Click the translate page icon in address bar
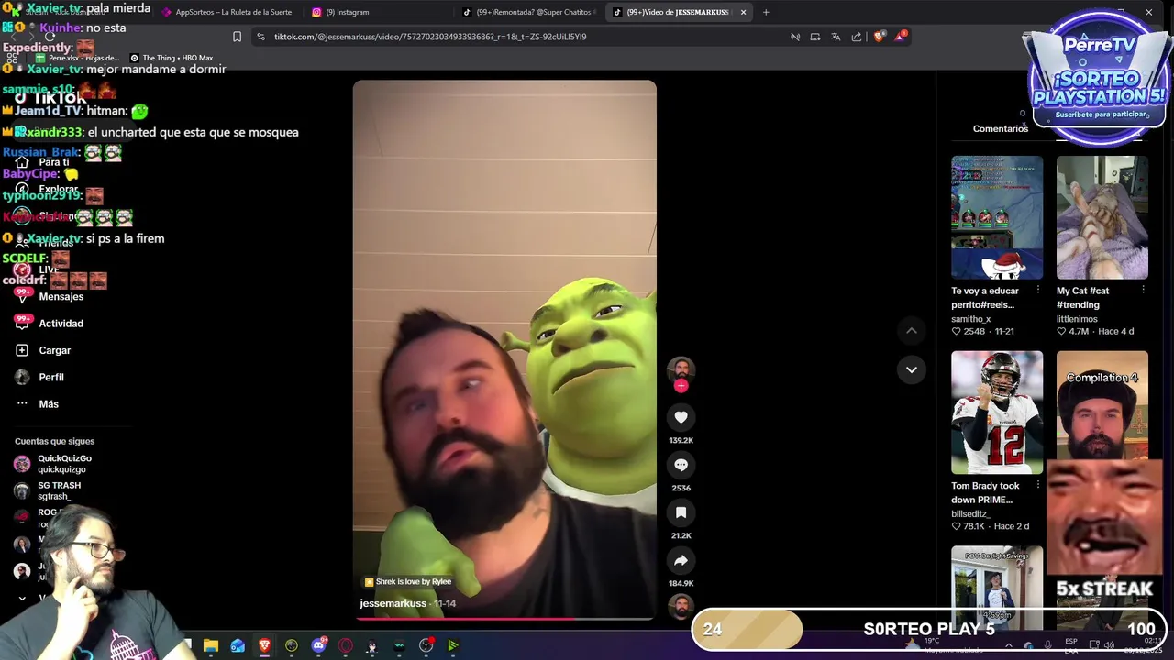Screen dimensions: 1174x660 coord(836,37)
